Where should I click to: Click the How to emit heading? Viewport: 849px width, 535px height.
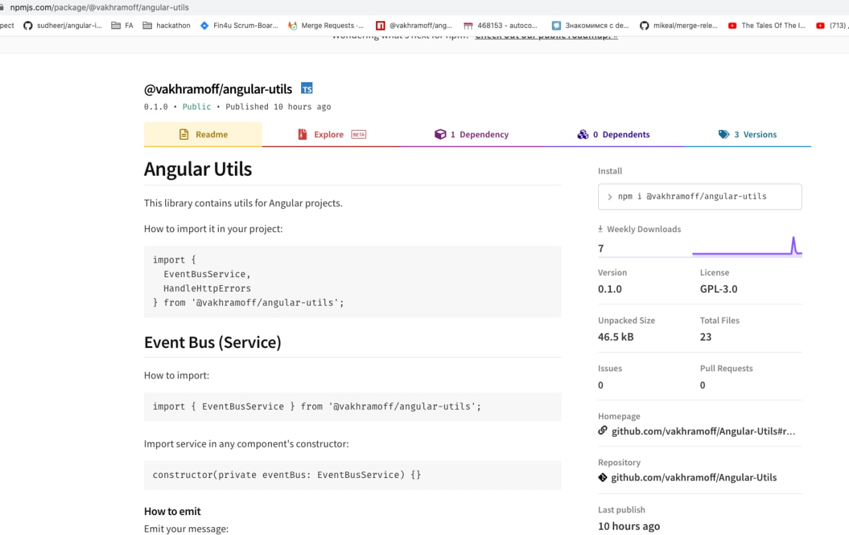[x=172, y=511]
